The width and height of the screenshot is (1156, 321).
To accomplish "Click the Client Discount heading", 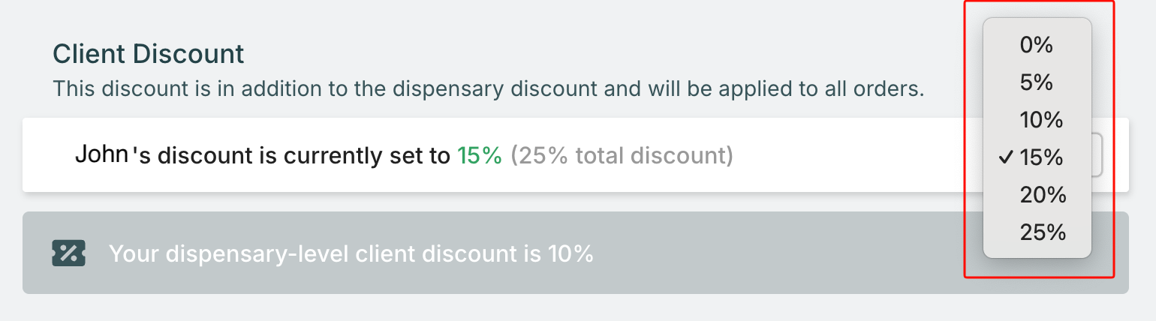I will [148, 54].
